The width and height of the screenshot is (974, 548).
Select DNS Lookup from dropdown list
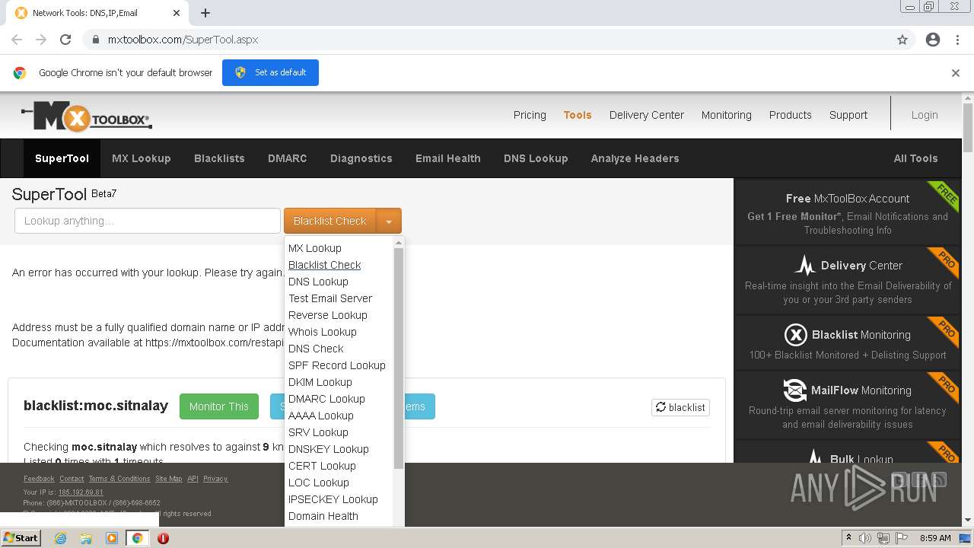click(x=318, y=282)
